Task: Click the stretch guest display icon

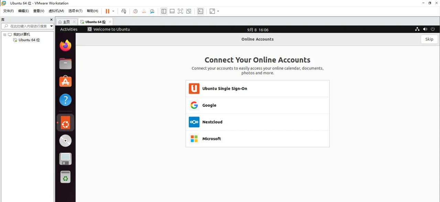Action: tap(212, 11)
